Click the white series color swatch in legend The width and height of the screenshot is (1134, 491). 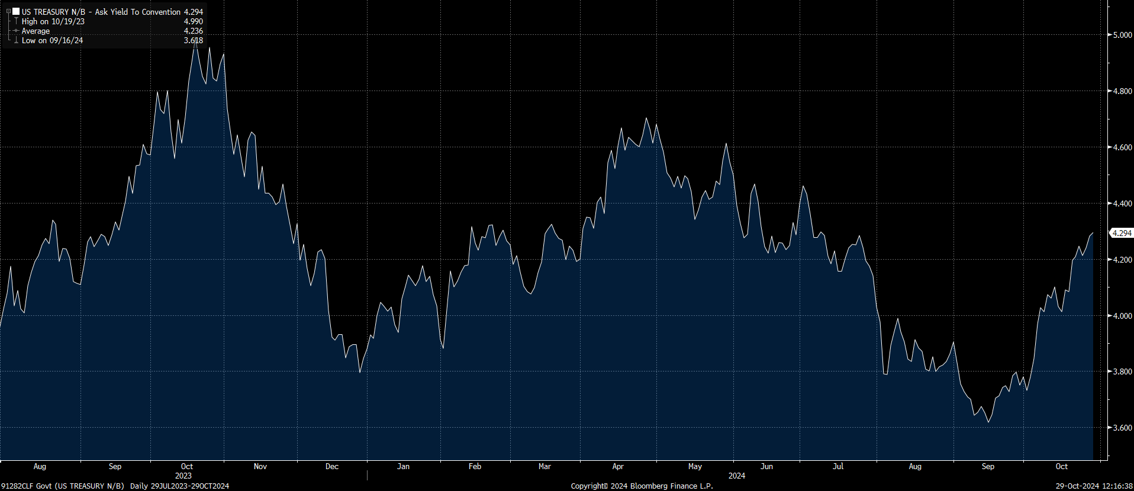(x=16, y=11)
